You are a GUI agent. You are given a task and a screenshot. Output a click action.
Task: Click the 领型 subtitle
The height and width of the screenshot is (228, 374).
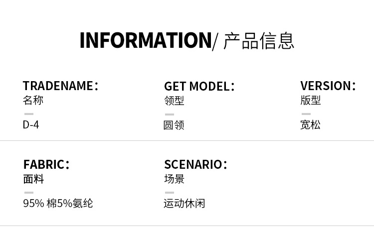click(174, 100)
